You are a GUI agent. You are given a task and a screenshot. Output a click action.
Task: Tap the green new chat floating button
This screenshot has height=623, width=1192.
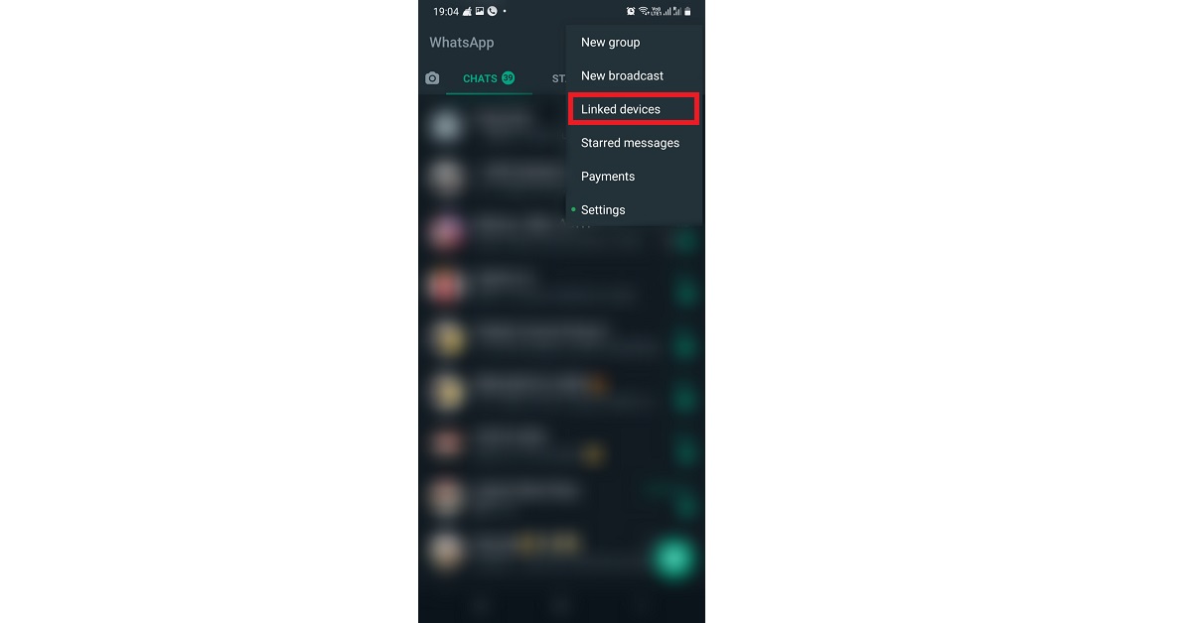tap(674, 557)
